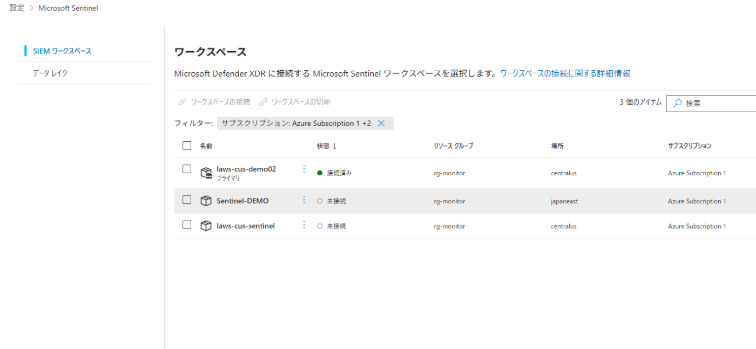
Task: Click the ワークスペースの切断 button
Action: (295, 102)
